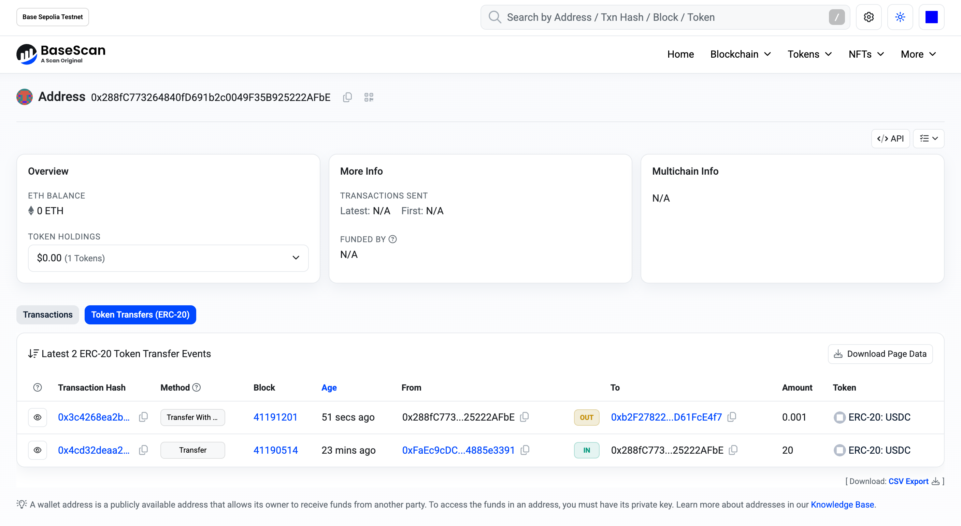The image size is (961, 526).
Task: Click the OUT direction badge
Action: [x=586, y=417]
